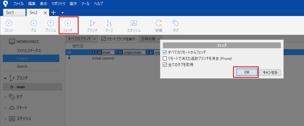The image size is (304, 126).
Task: Click the マージ (Merge) toolbar icon
Action: 109,23
